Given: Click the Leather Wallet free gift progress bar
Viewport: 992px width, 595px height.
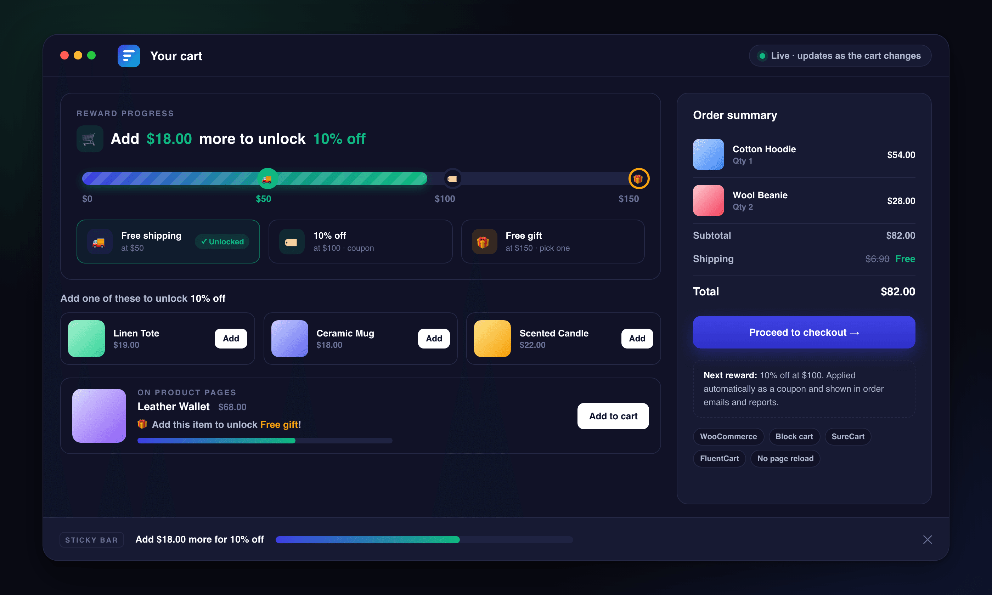Looking at the screenshot, I should pos(265,441).
